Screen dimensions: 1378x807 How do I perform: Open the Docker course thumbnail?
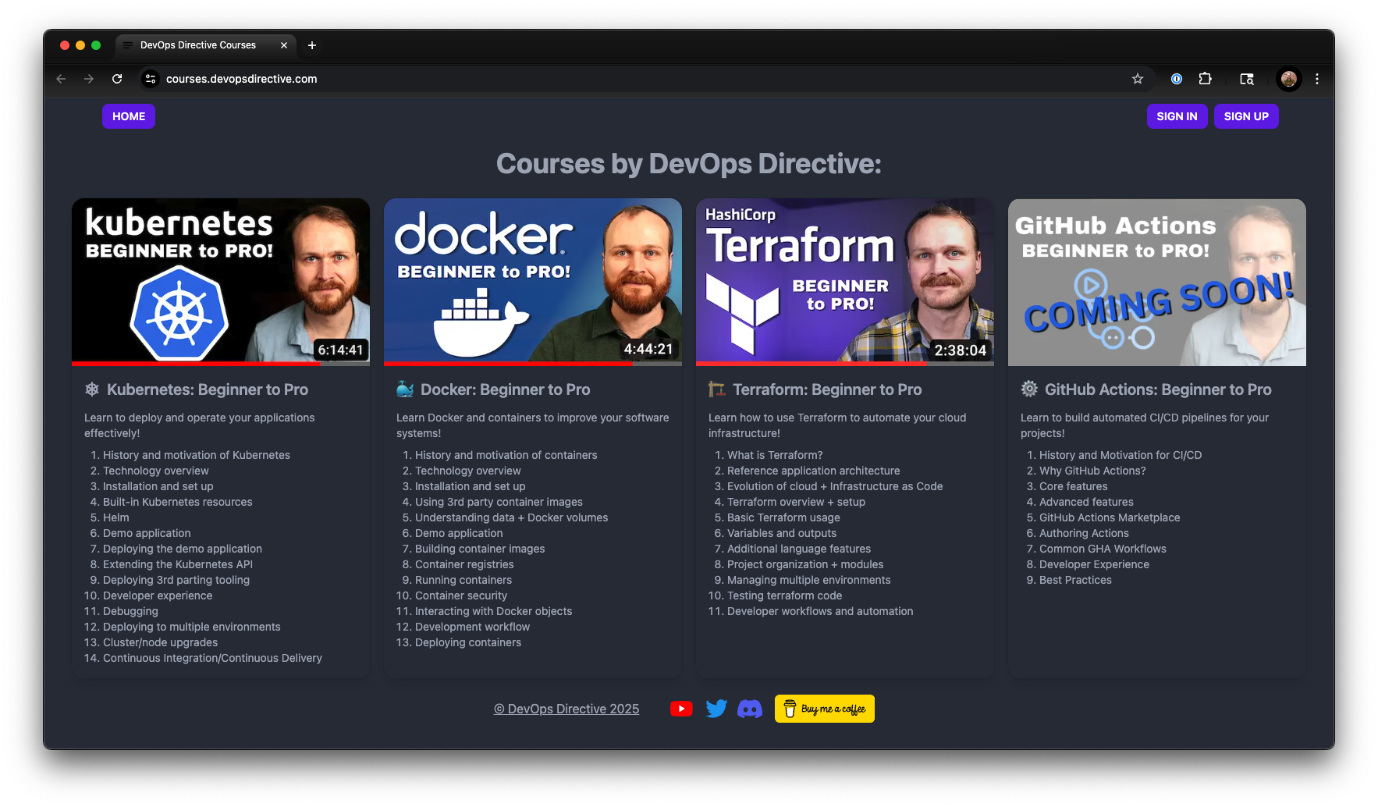(533, 282)
